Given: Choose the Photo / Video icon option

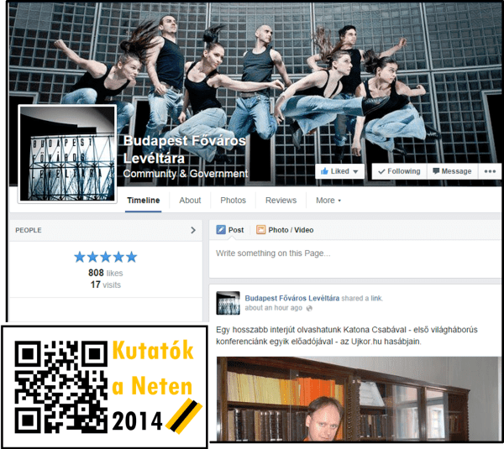Looking at the screenshot, I should click(261, 230).
